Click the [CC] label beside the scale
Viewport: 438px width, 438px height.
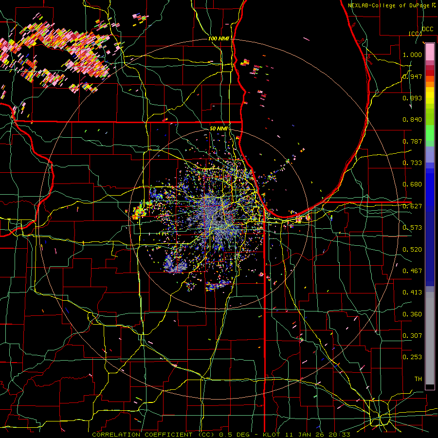coord(415,34)
